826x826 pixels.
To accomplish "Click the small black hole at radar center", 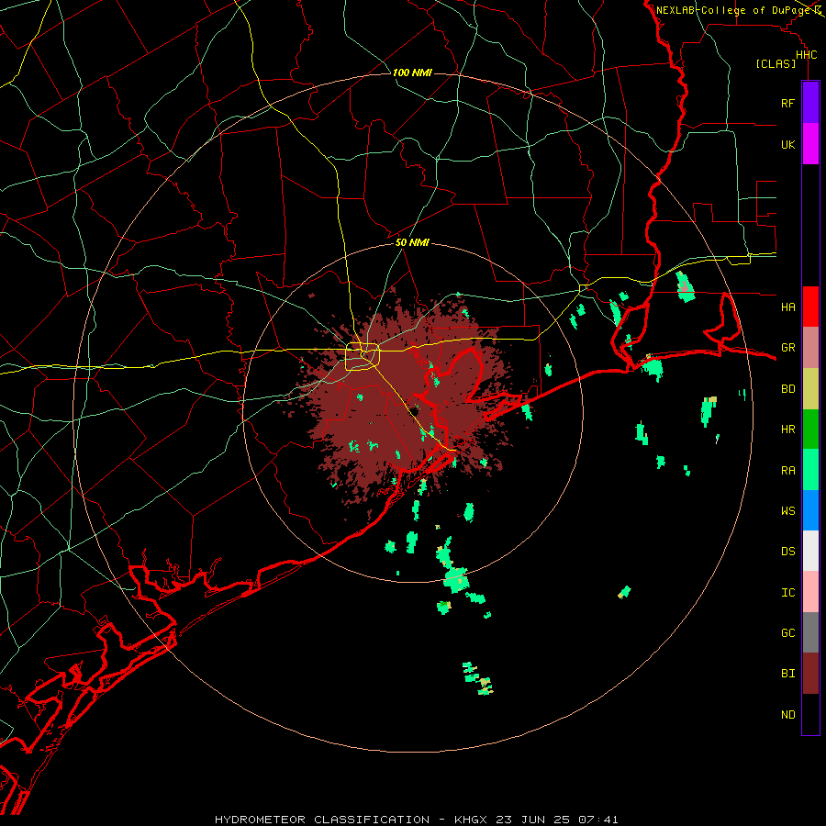I will (x=415, y=411).
